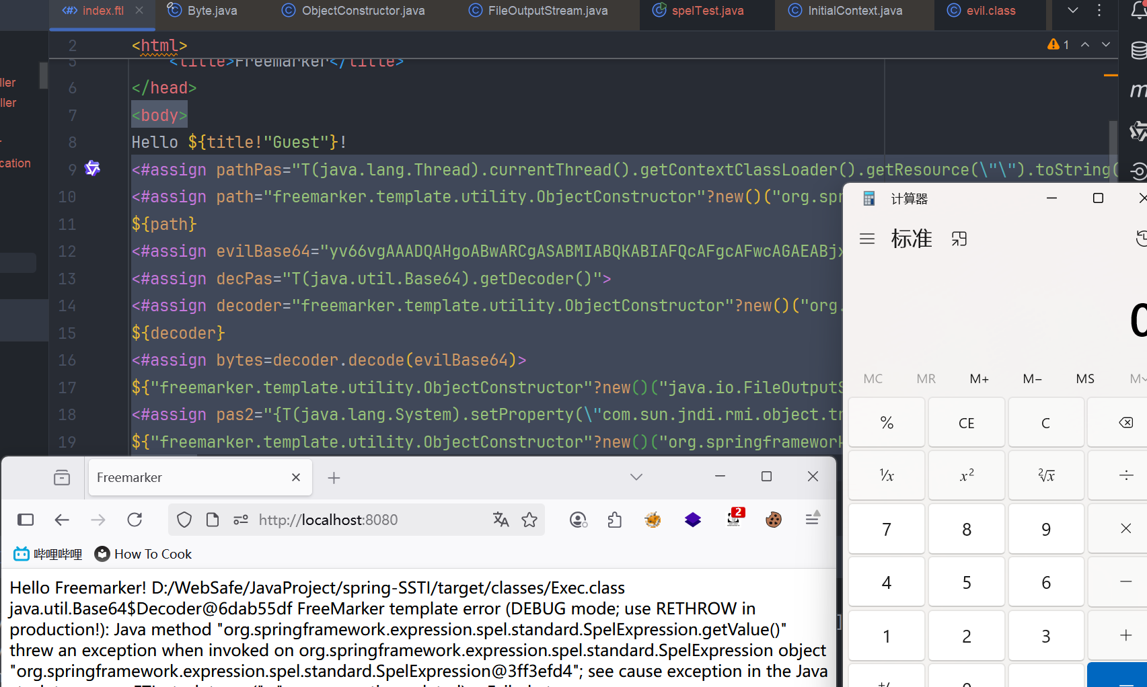Open the editor tabs more options menu
Image resolution: width=1147 pixels, height=687 pixels.
click(x=1099, y=10)
